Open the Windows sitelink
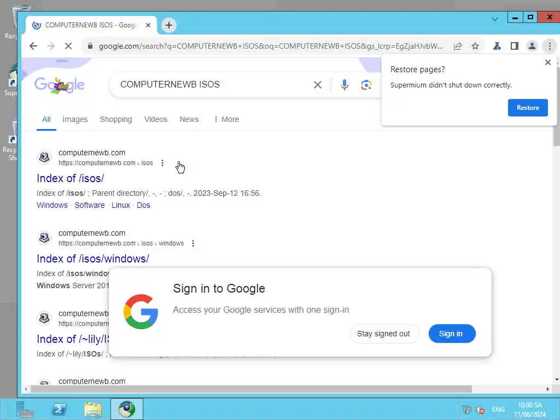 52,206
